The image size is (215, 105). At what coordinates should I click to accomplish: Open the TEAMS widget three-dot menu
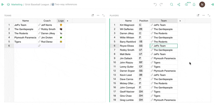[98, 15]
